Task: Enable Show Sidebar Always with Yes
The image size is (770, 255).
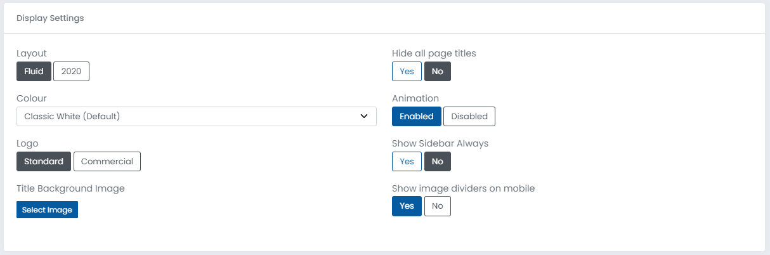Action: coord(407,162)
